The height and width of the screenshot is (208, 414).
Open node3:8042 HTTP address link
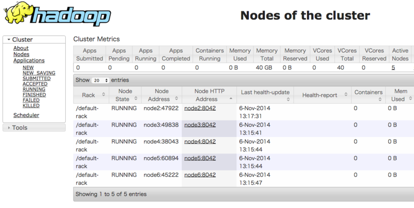pos(200,125)
